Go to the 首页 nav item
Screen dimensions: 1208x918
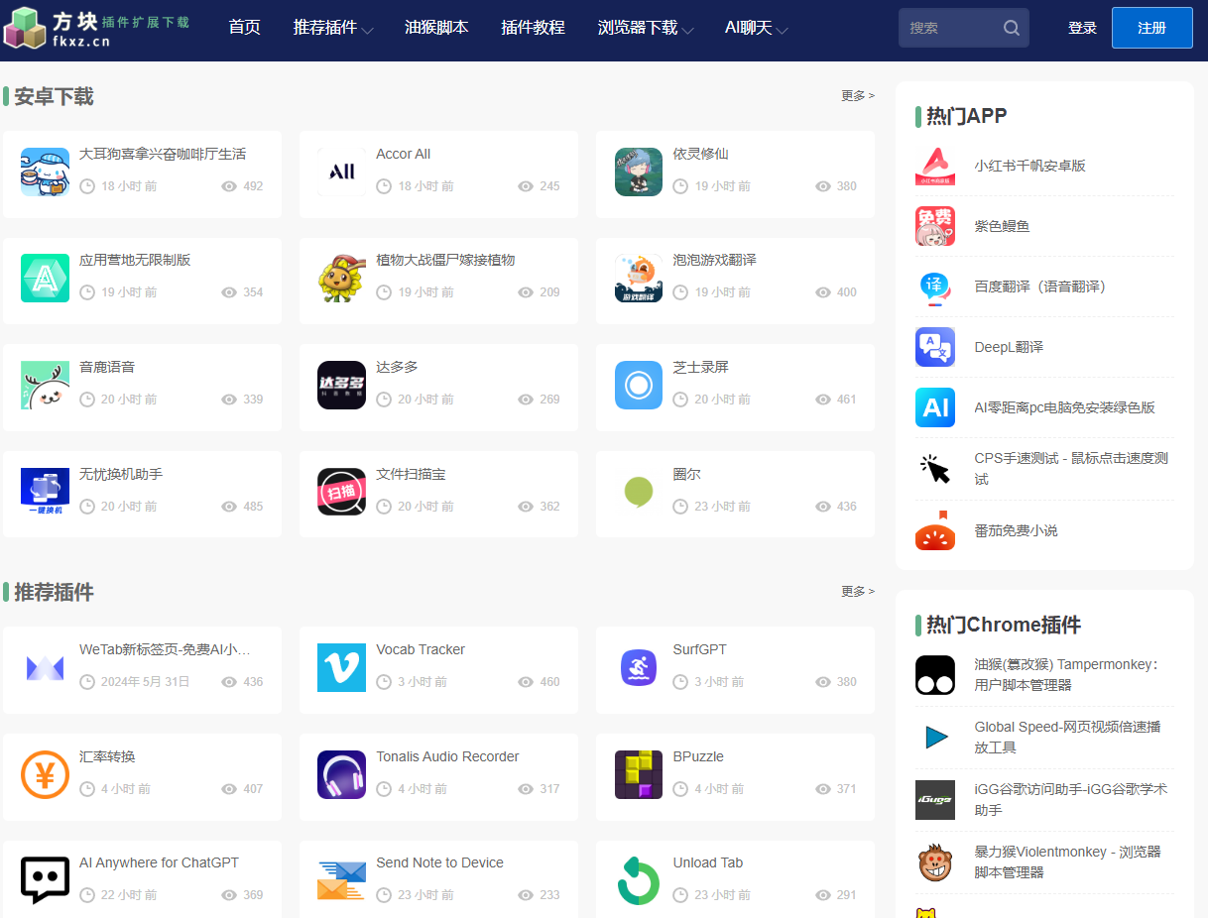point(244,28)
